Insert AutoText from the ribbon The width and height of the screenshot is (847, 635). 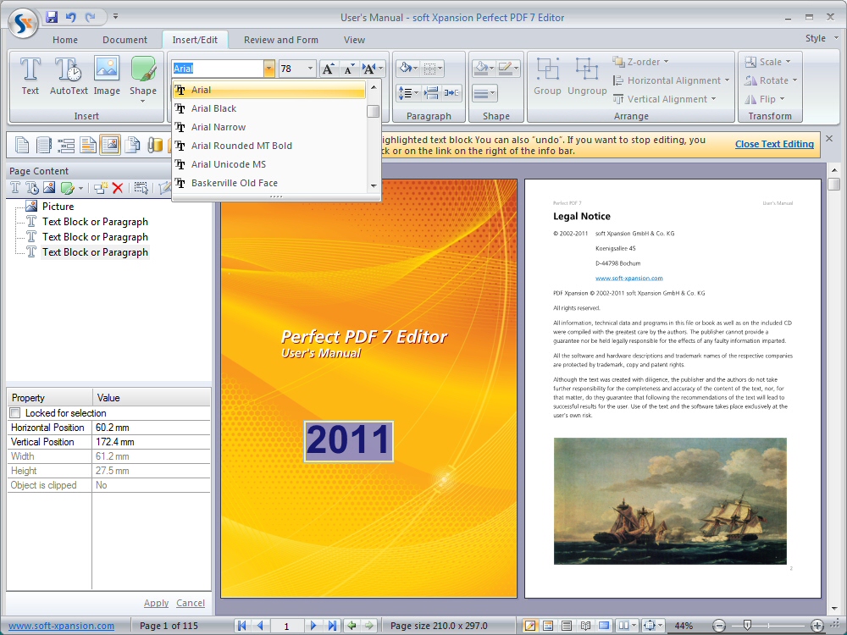tap(69, 77)
